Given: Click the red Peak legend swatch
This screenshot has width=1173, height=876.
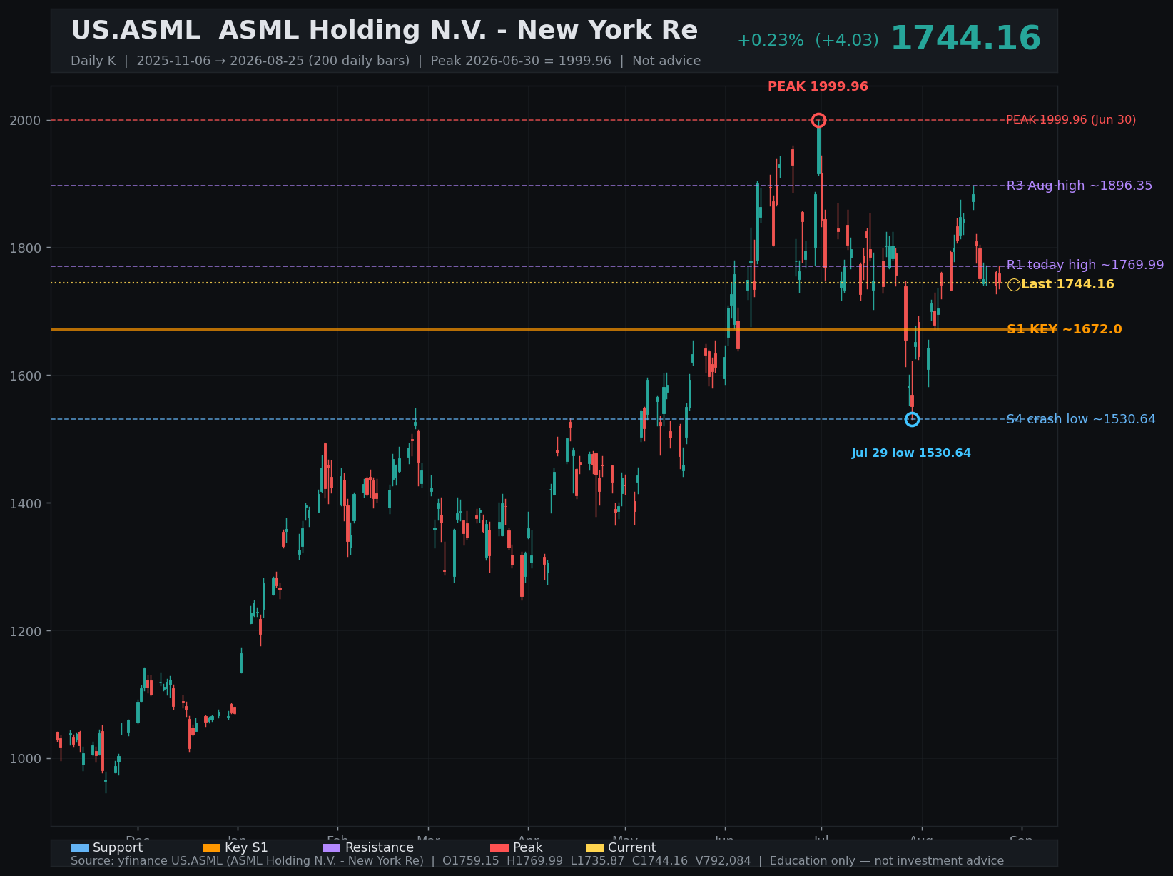Looking at the screenshot, I should (x=499, y=847).
